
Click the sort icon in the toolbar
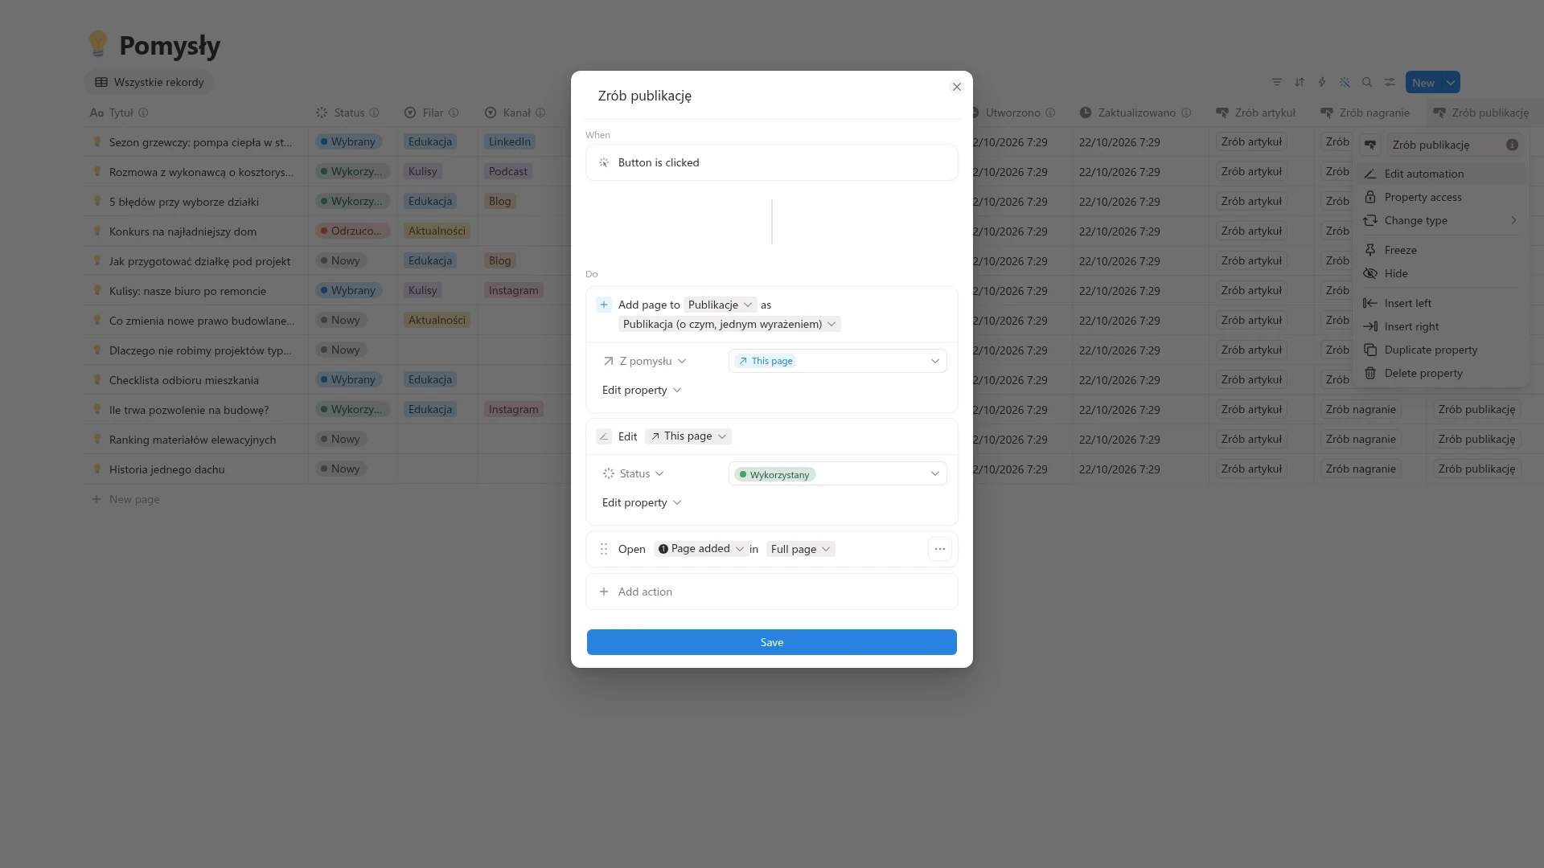(1300, 82)
